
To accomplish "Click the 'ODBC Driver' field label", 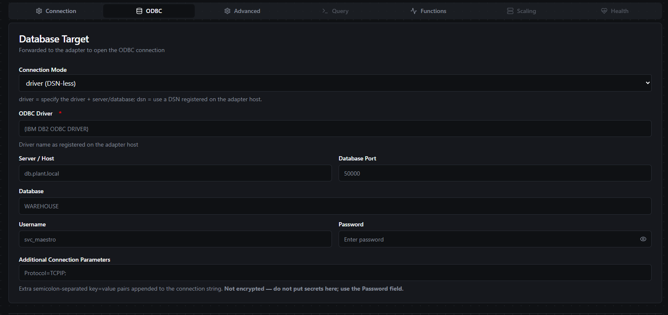I will point(36,113).
